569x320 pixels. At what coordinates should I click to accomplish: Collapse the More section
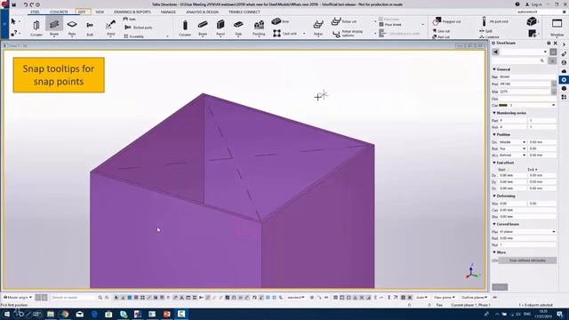494,252
